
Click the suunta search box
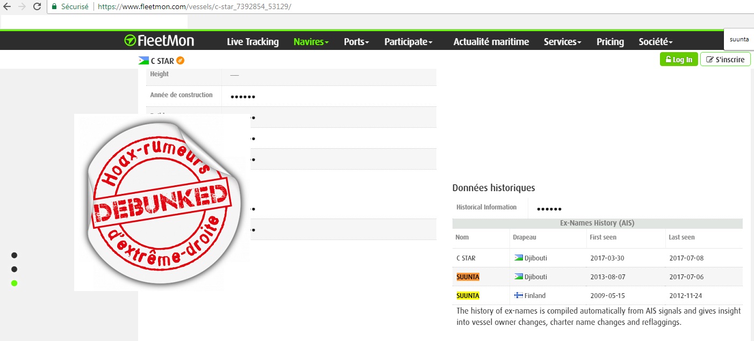click(x=739, y=40)
